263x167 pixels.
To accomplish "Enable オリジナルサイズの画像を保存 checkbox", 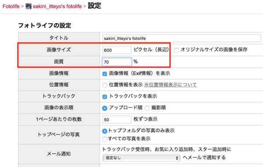I will pyautogui.click(x=176, y=50).
